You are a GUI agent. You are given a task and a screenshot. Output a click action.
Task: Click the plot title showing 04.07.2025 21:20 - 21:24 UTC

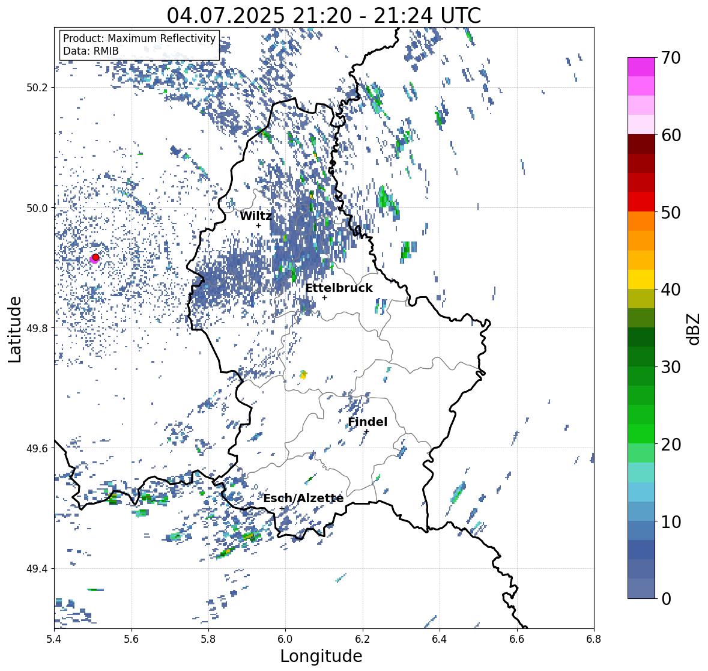324,16
